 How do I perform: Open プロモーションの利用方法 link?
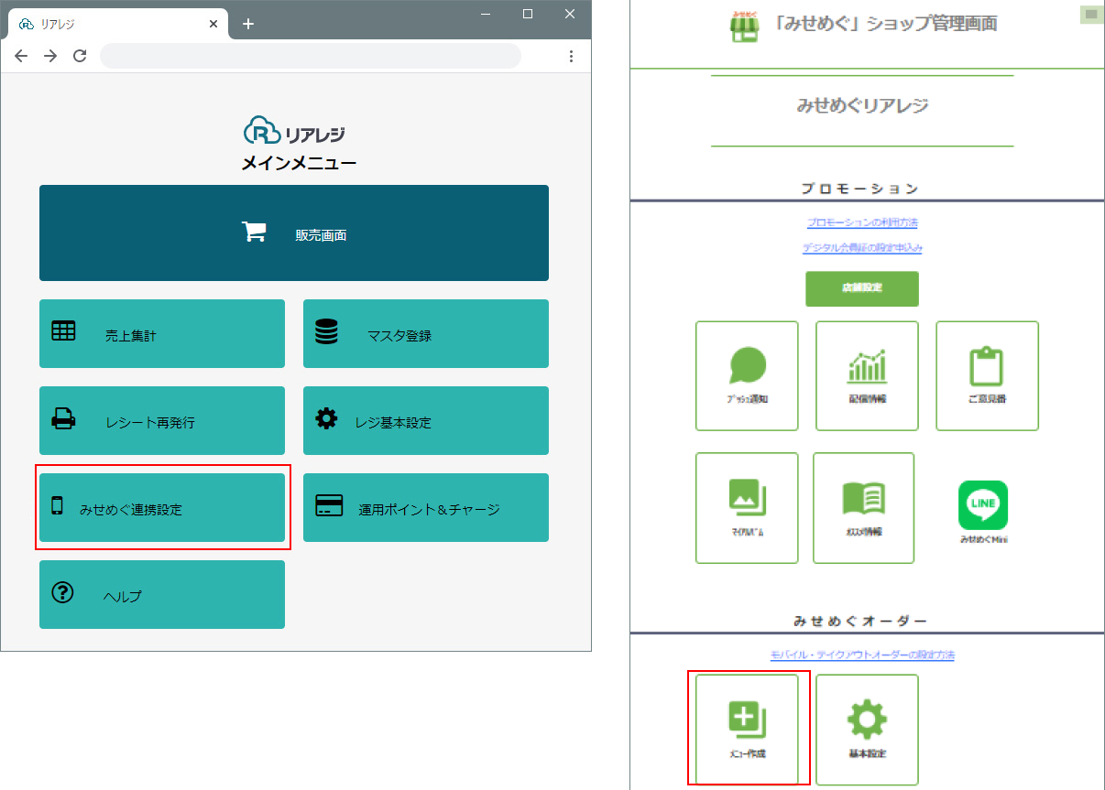(862, 222)
